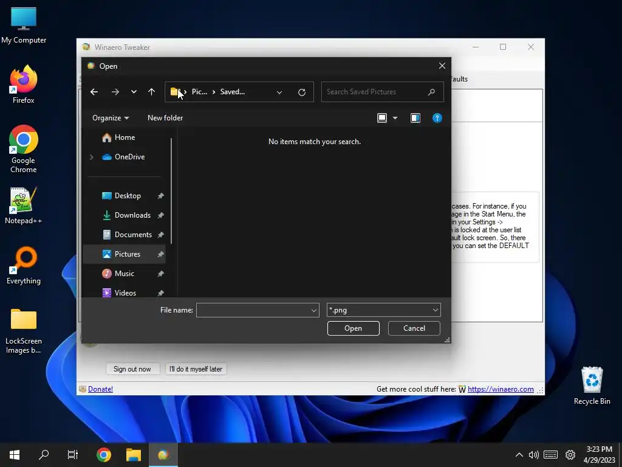Open Notepad++ desktop shortcut

pos(24,206)
